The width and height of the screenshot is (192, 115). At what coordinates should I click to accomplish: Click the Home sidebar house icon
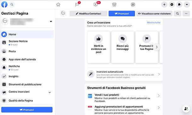coord(4,34)
